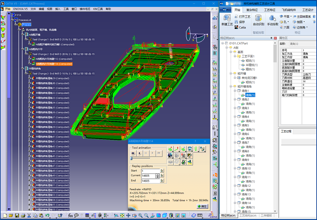Jump to end of tool animation
The image size is (317, 220).
(x=159, y=153)
